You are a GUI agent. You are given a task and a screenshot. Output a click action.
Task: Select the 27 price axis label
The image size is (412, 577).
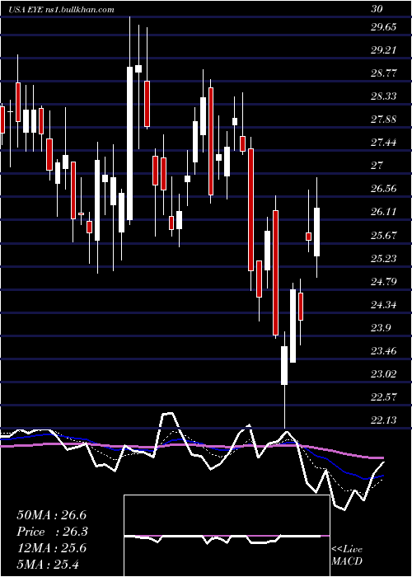click(x=377, y=166)
